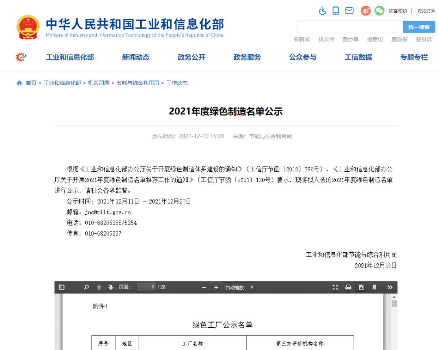Click the PDF page number field

[146, 287]
